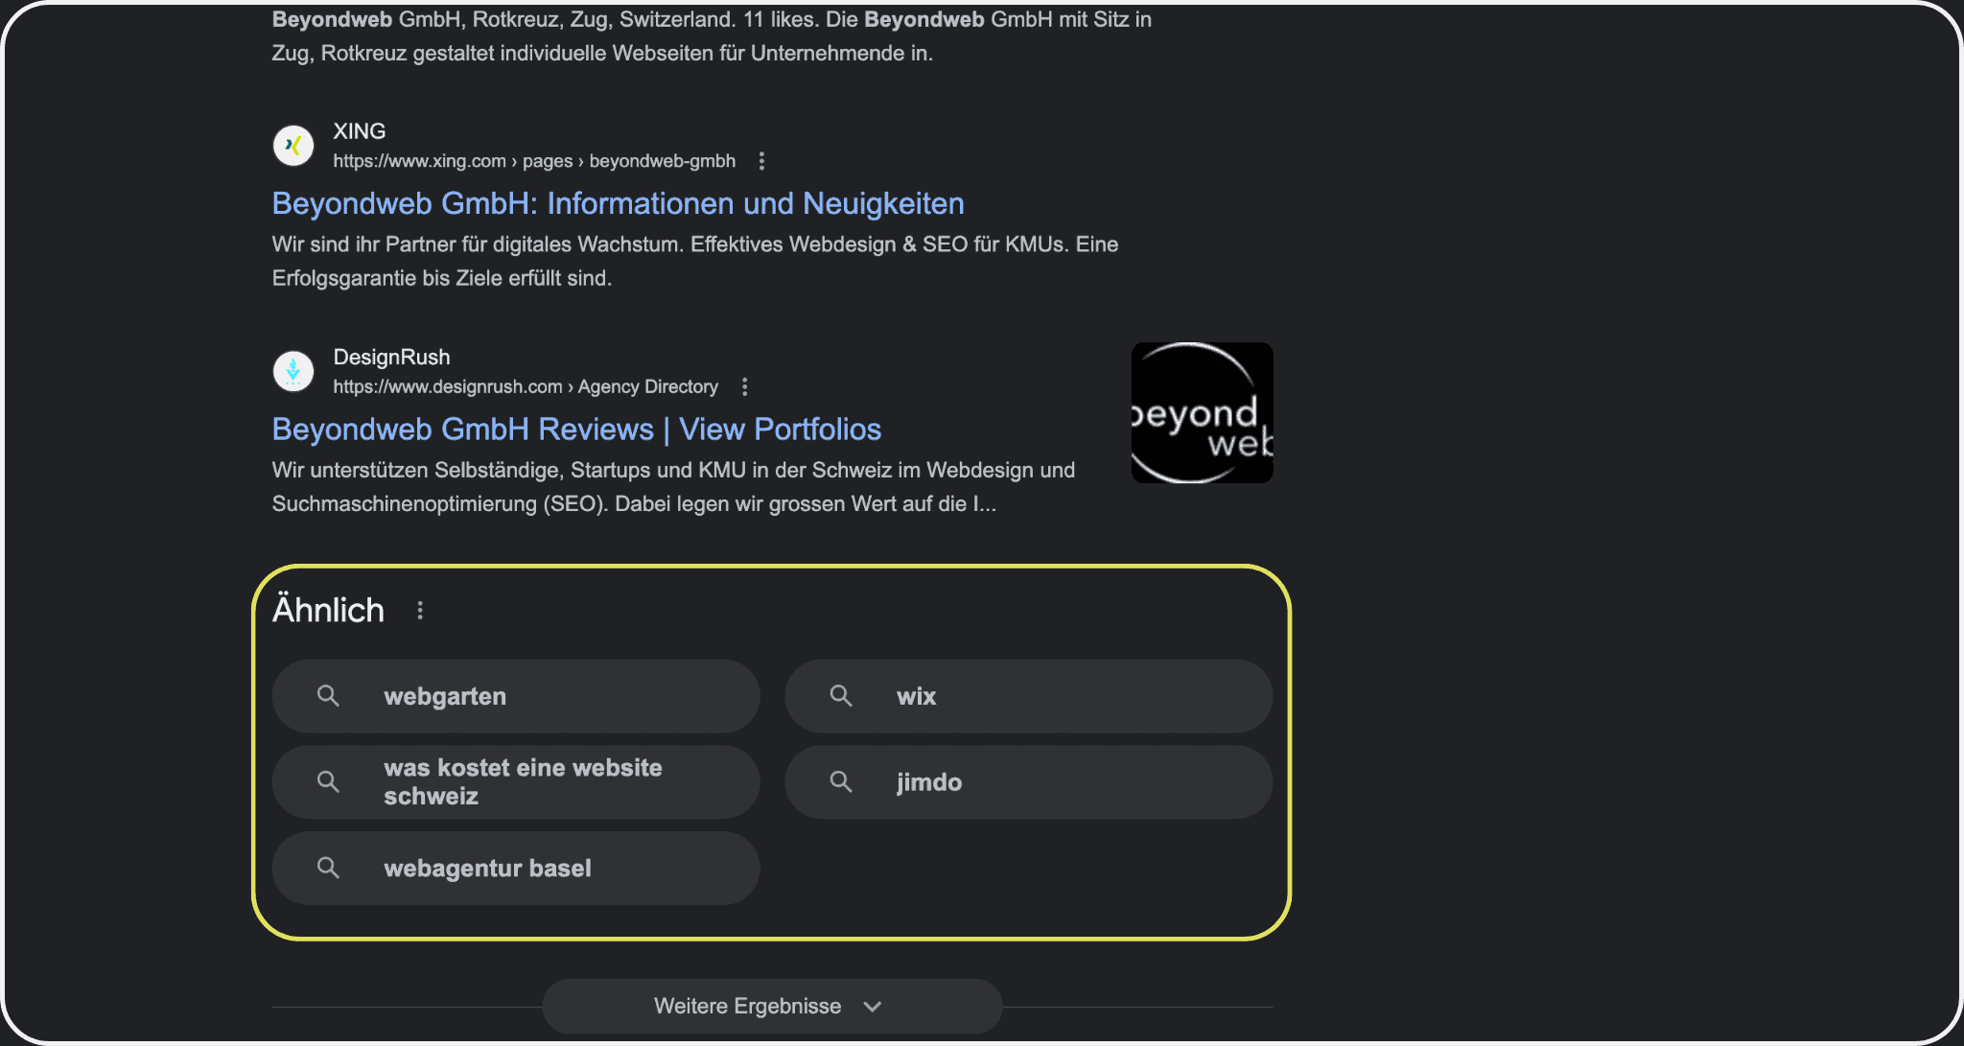Click the XING site name label
Screen dimensions: 1964x1046
360,131
